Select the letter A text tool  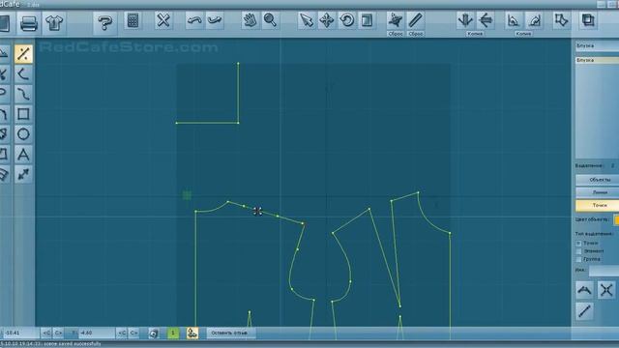tap(23, 155)
